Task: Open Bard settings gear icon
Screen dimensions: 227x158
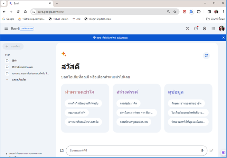Action: pos(204,29)
